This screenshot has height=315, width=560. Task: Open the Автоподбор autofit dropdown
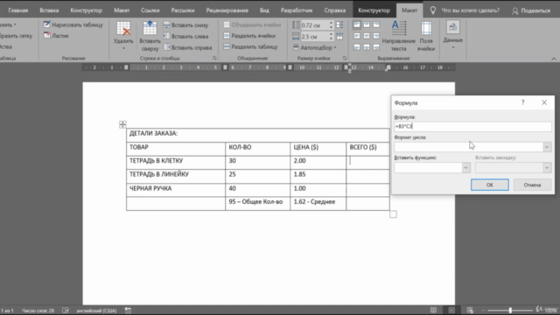[315, 47]
